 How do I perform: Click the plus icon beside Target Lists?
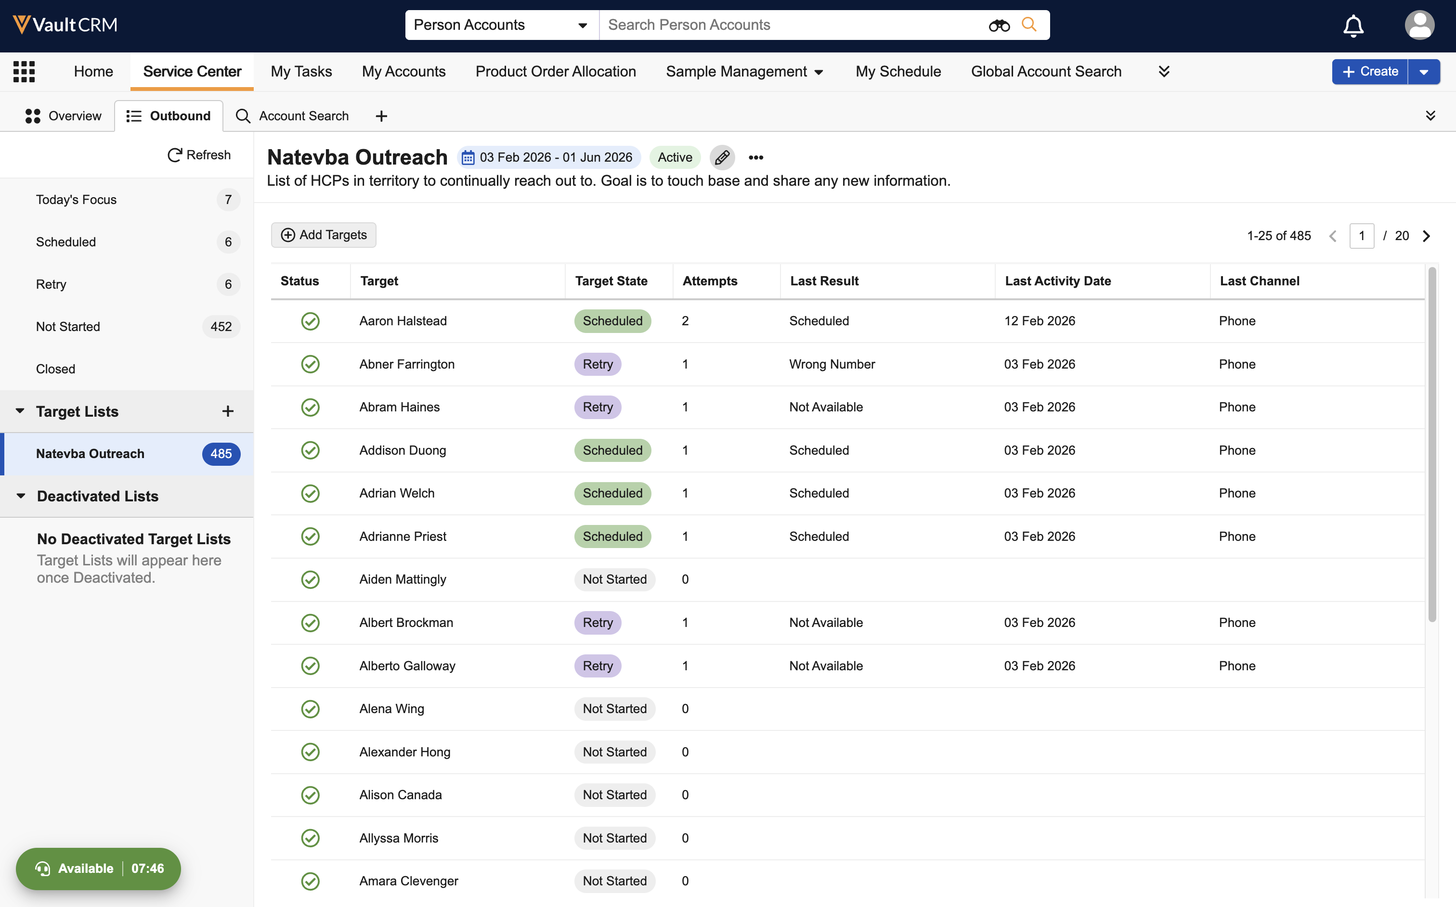tap(227, 411)
